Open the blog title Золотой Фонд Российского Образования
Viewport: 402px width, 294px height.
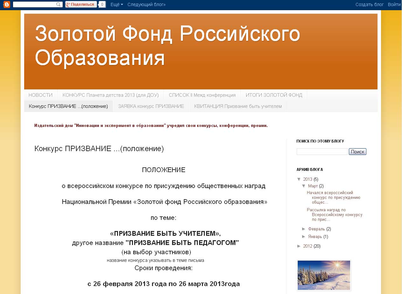coord(167,46)
